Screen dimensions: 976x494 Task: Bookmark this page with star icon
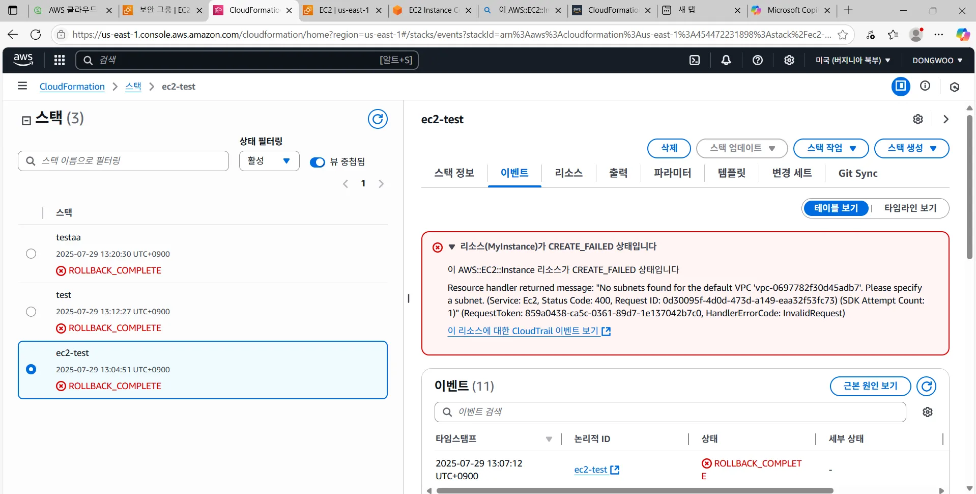[843, 35]
